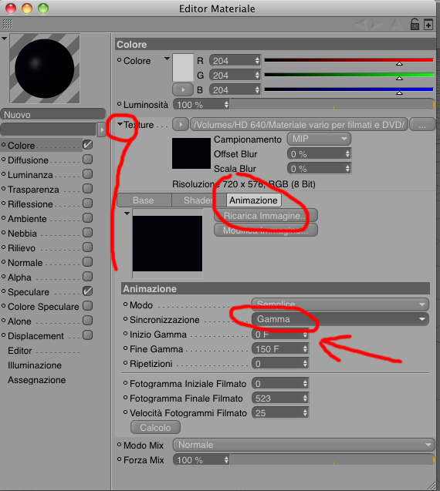Click the color mode triangle beside Colore

tap(167, 59)
